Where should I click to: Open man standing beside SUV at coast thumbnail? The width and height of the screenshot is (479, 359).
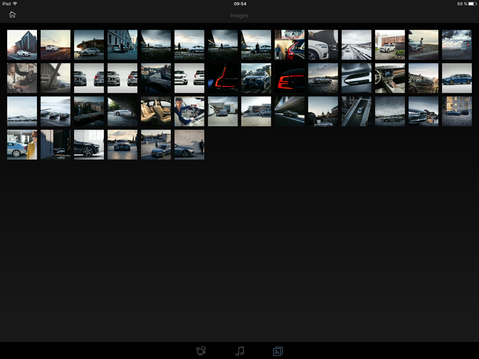click(x=423, y=45)
